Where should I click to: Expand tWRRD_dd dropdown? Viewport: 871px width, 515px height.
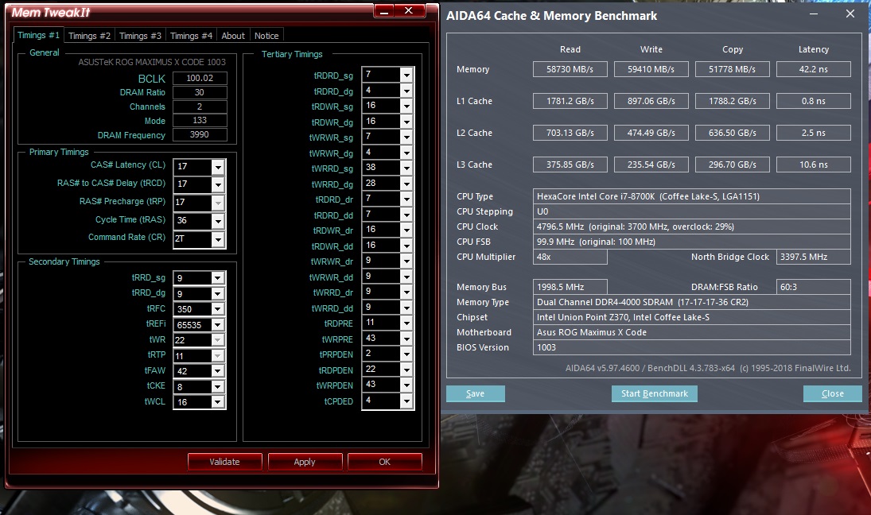click(406, 308)
